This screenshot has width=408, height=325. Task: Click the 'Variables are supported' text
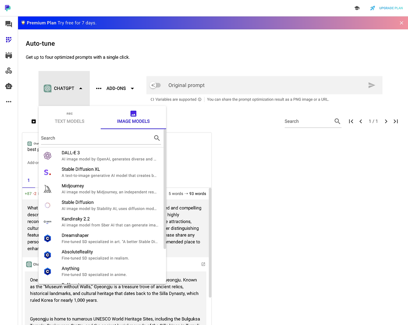pyautogui.click(x=176, y=99)
